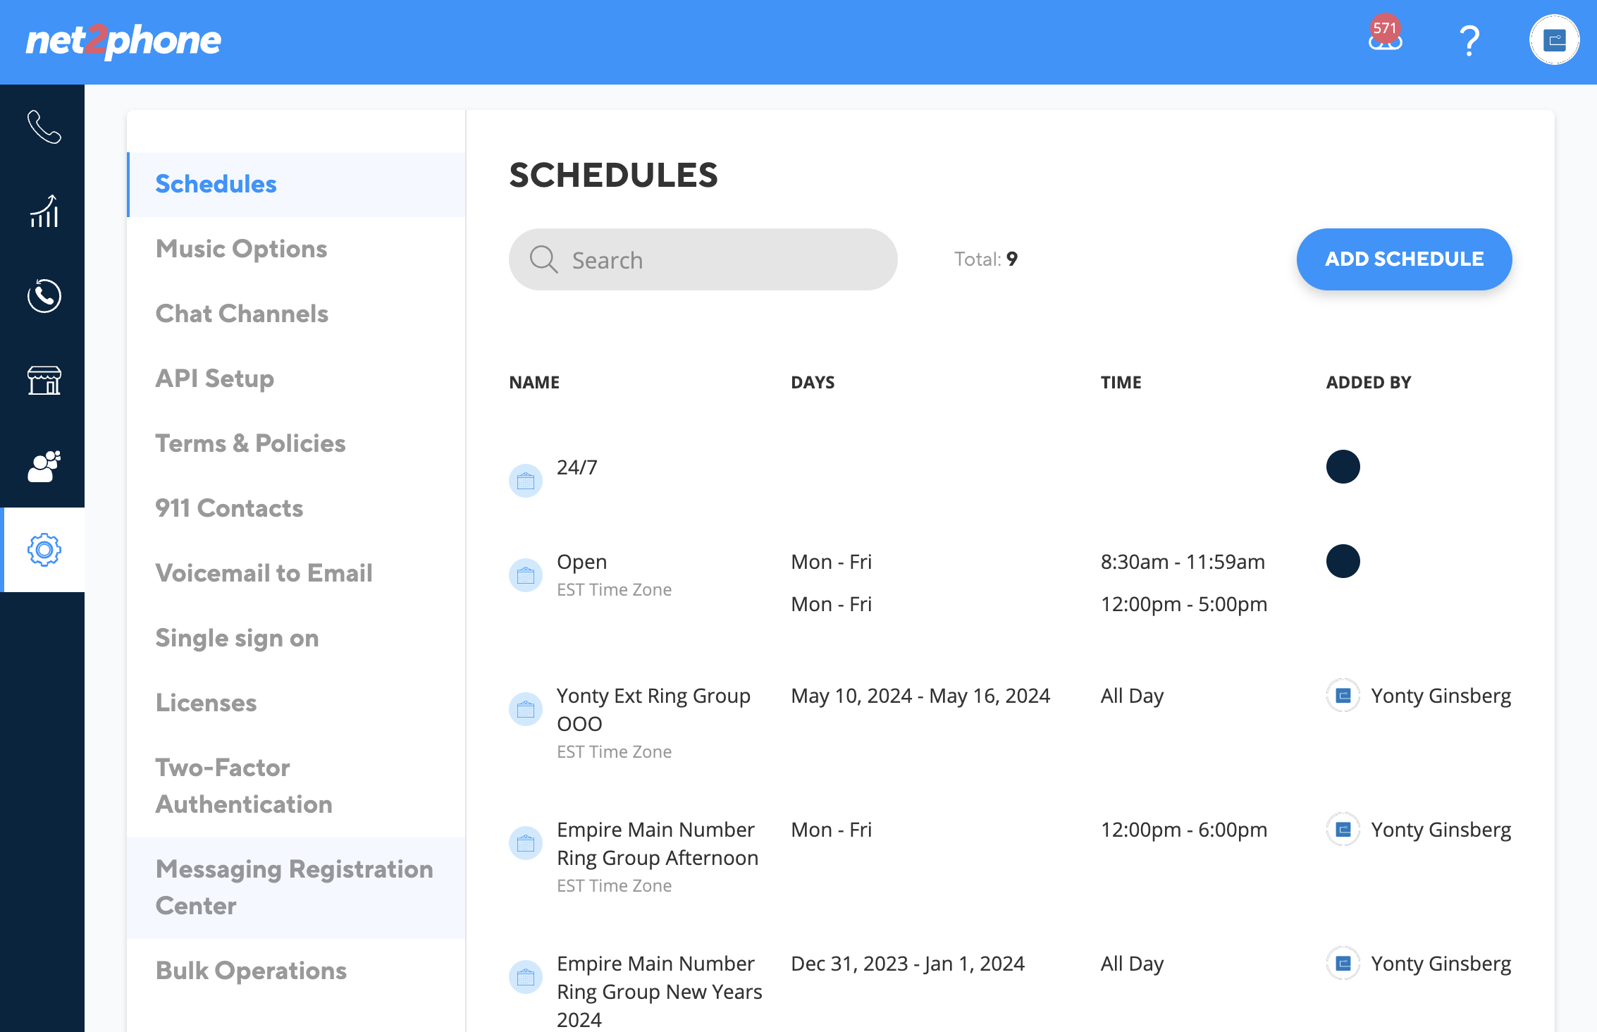Open Empire Main Number Ring Group New Years 2024
1597x1032 pixels.
pos(660,992)
